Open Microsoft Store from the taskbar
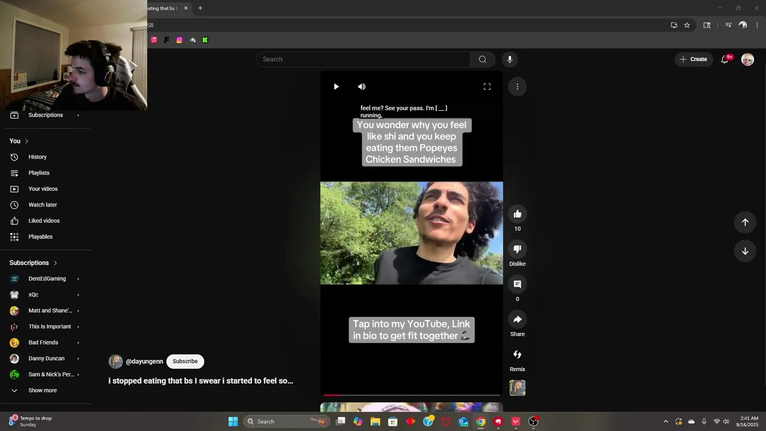The width and height of the screenshot is (766, 431). tap(393, 421)
